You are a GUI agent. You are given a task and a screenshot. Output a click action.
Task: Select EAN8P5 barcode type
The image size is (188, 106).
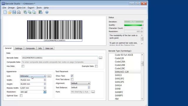[x=119, y=95]
